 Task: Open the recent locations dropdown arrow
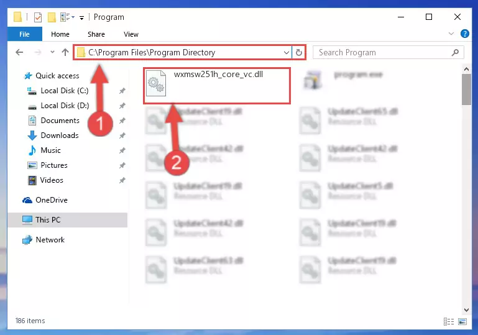click(52, 52)
